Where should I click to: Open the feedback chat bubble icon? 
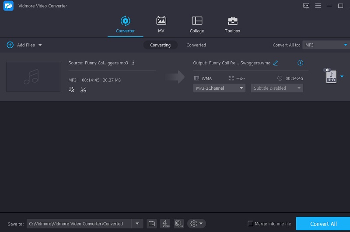306,6
